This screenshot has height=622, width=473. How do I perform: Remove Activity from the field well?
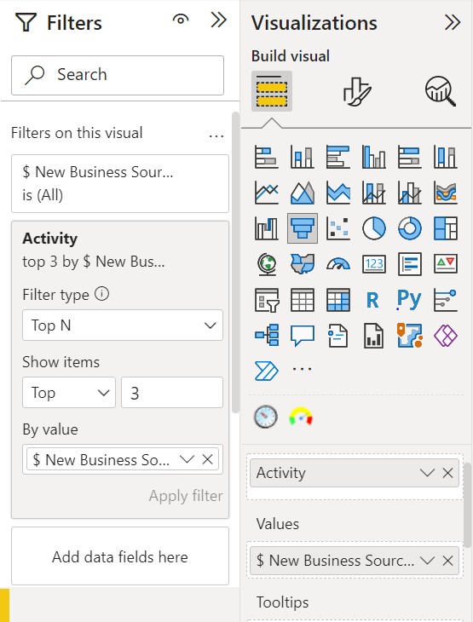pyautogui.click(x=448, y=472)
